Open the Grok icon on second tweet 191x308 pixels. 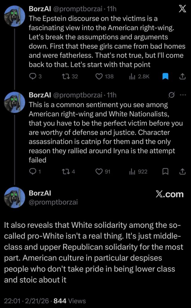pyautogui.click(x=172, y=95)
